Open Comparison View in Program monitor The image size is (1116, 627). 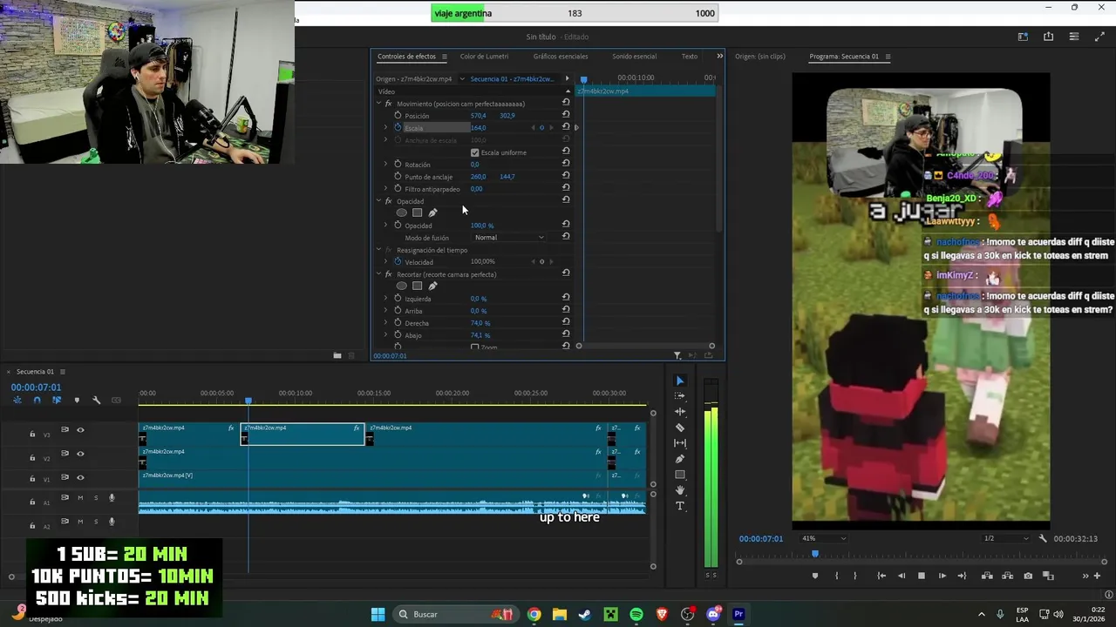(x=1048, y=576)
